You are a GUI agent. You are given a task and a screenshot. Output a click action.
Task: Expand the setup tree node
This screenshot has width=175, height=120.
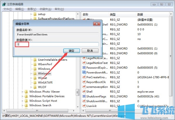[31, 14]
